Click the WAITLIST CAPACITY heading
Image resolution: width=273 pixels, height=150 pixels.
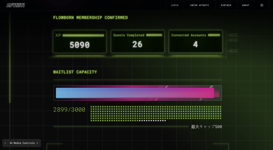(x=75, y=72)
